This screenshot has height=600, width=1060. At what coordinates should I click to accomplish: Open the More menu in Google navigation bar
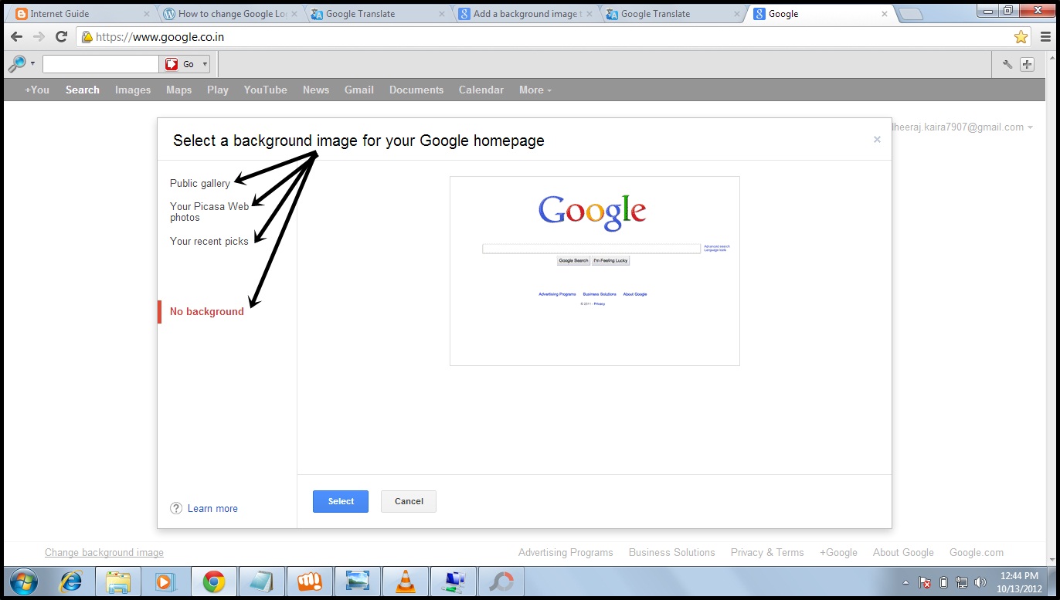click(535, 90)
